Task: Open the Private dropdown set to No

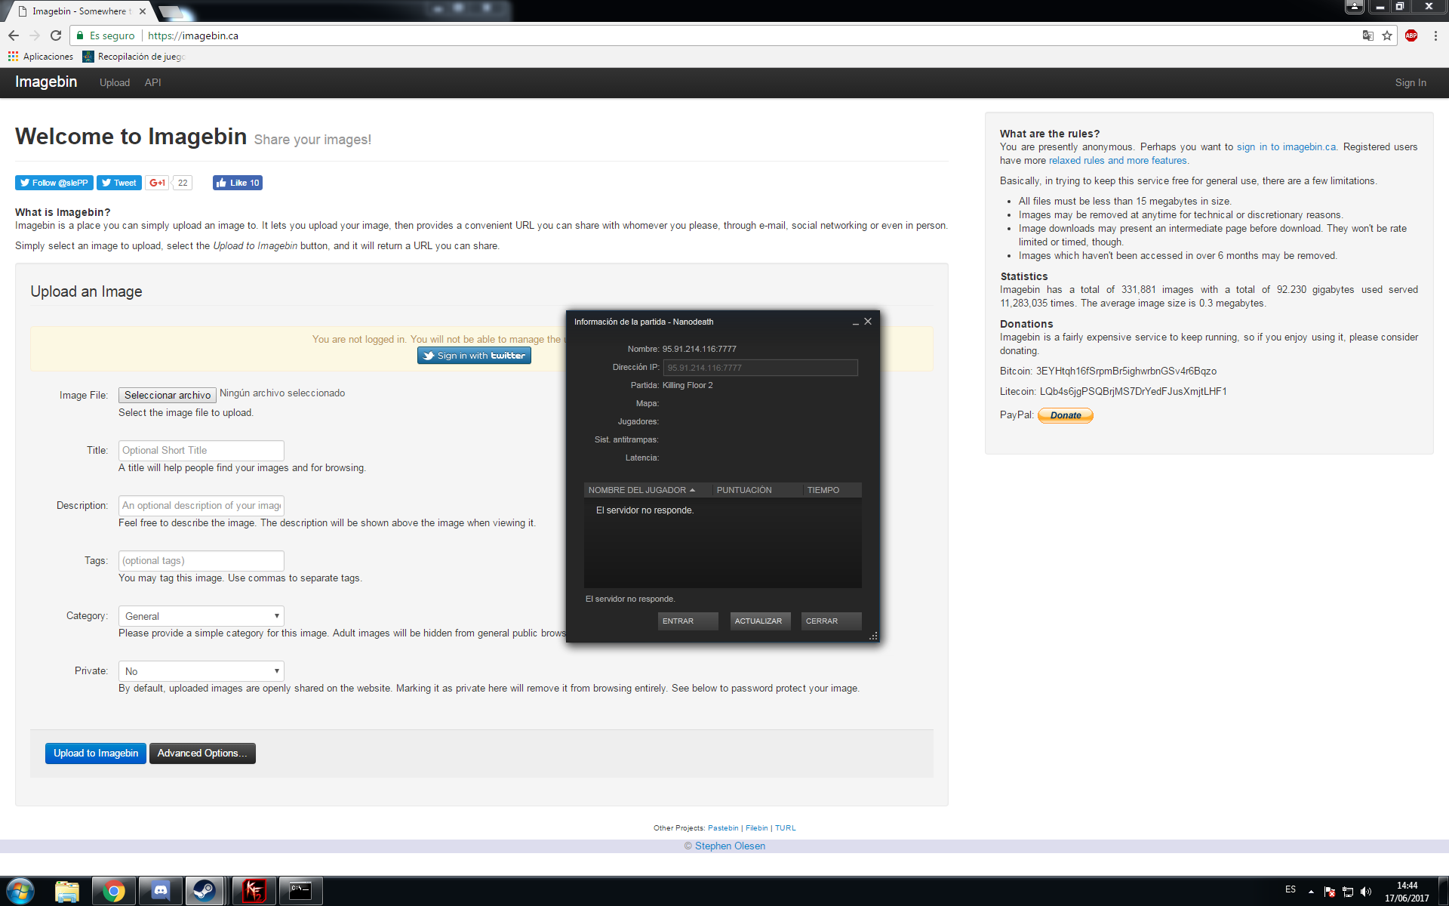Action: [202, 671]
